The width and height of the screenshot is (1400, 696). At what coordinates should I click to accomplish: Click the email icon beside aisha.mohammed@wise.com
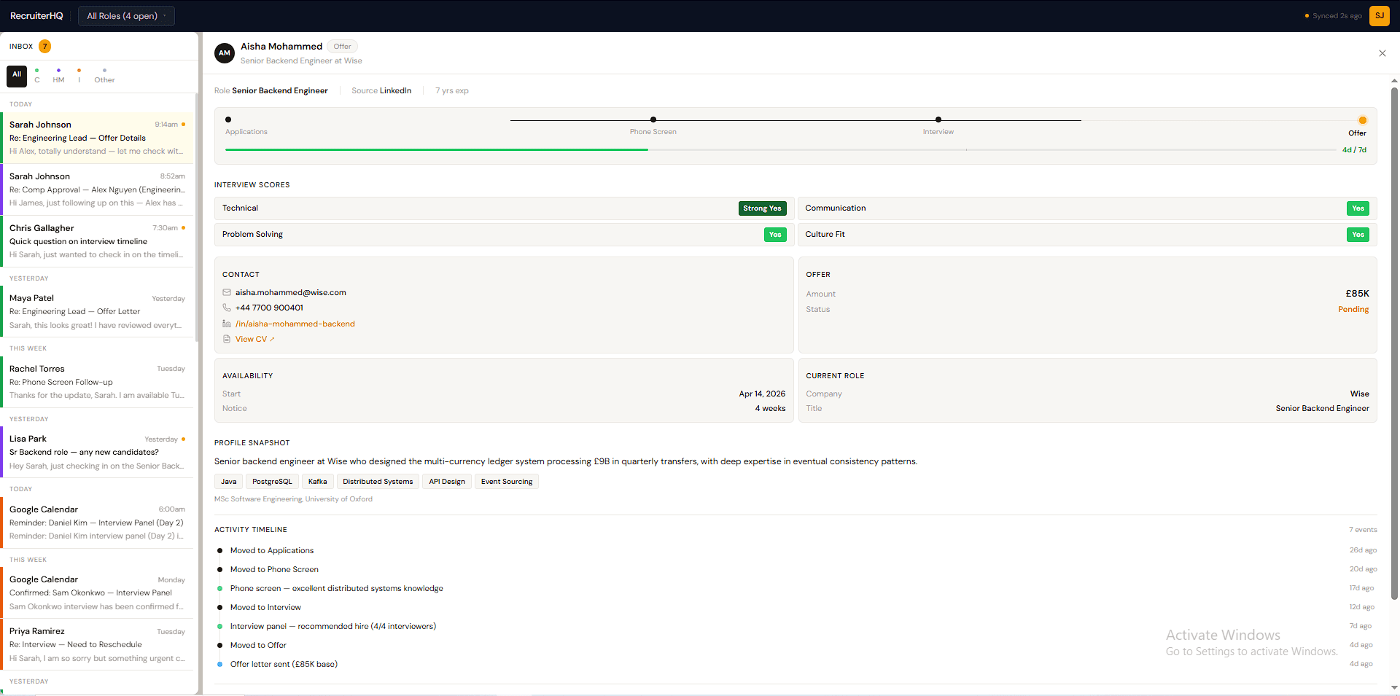click(227, 292)
